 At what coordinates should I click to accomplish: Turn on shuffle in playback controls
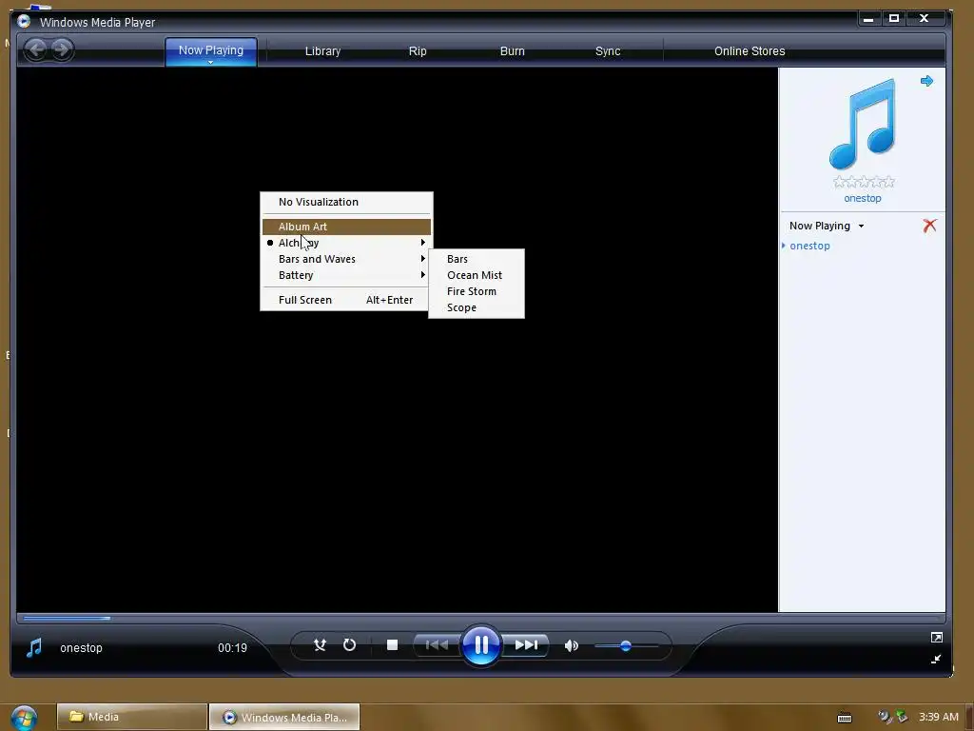(x=320, y=645)
